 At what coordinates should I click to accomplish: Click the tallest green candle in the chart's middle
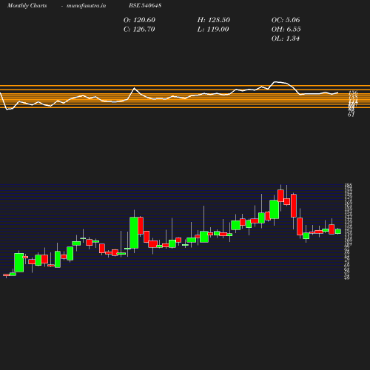pos(134,232)
